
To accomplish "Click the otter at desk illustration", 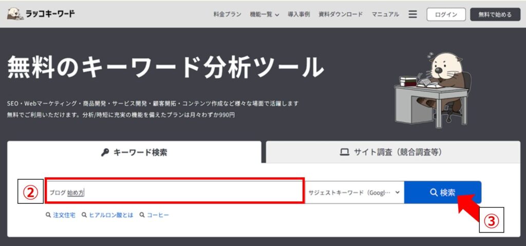I will tap(433, 90).
